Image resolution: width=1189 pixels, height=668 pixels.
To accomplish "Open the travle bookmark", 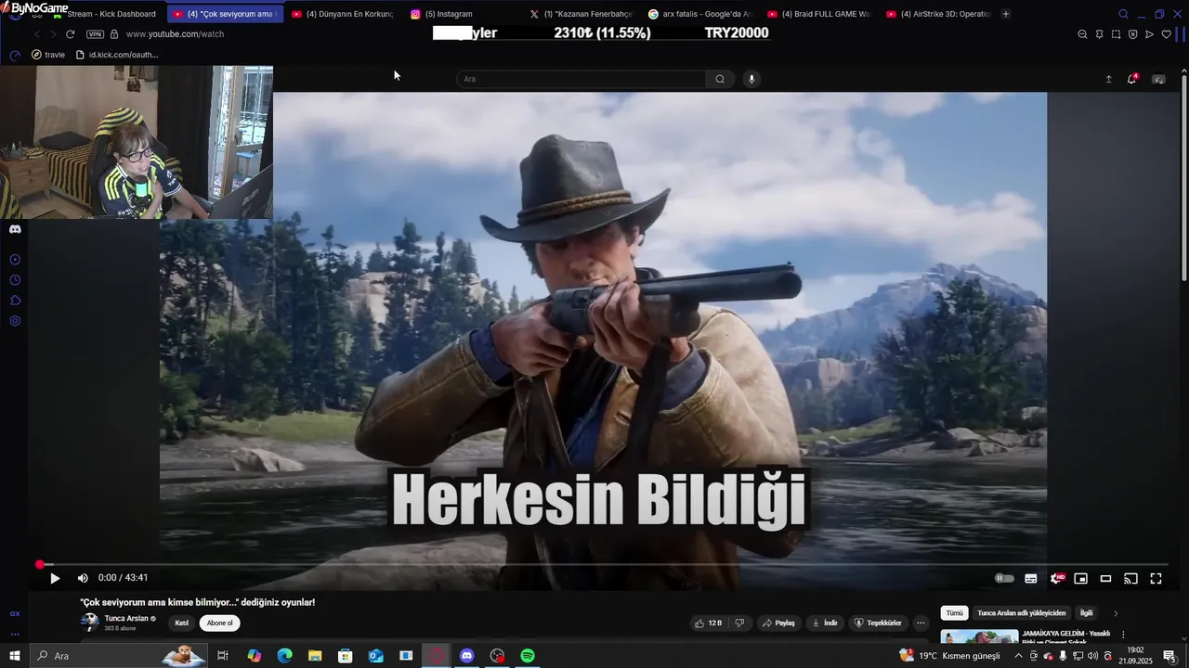I will pyautogui.click(x=48, y=55).
